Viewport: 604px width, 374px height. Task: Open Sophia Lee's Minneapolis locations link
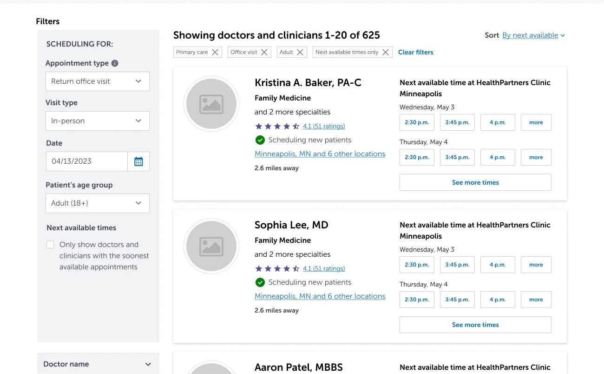[x=320, y=296]
